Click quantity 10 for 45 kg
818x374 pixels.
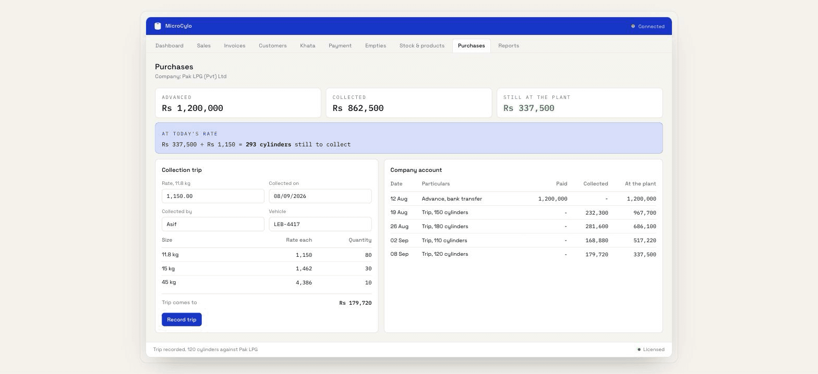click(x=368, y=283)
